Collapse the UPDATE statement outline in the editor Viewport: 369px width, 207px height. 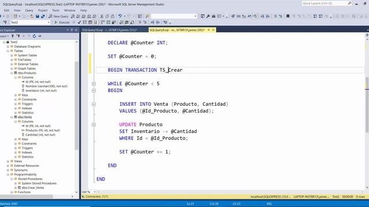[x=93, y=125]
